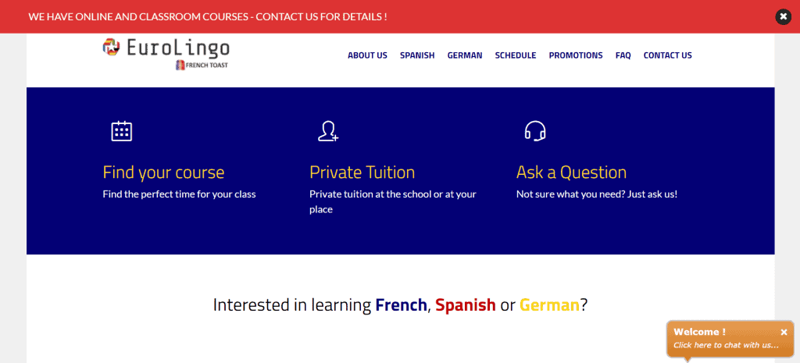Dismiss the Welcome chat popup
This screenshot has height=363, width=800.
(784, 333)
